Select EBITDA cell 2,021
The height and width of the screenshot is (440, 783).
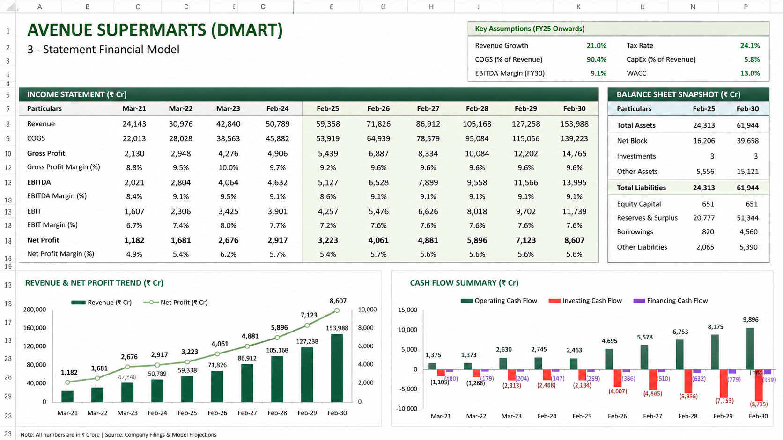click(x=134, y=182)
